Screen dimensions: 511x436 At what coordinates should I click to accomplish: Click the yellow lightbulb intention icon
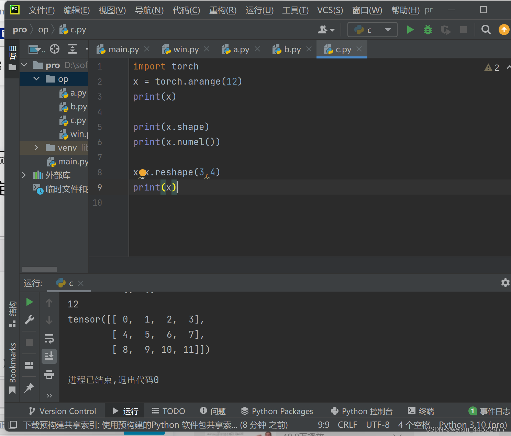pos(142,173)
